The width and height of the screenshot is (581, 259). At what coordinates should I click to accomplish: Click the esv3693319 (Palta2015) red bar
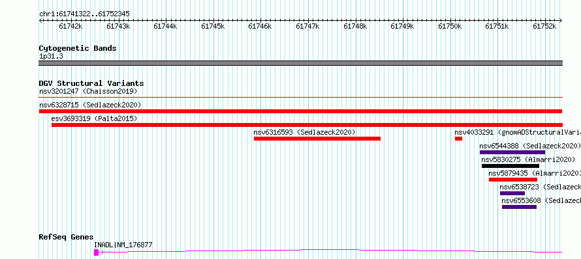coord(307,125)
